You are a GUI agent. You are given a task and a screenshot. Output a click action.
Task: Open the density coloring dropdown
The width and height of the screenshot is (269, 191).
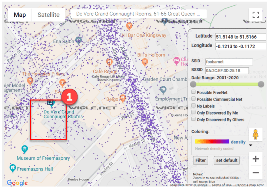(250, 145)
